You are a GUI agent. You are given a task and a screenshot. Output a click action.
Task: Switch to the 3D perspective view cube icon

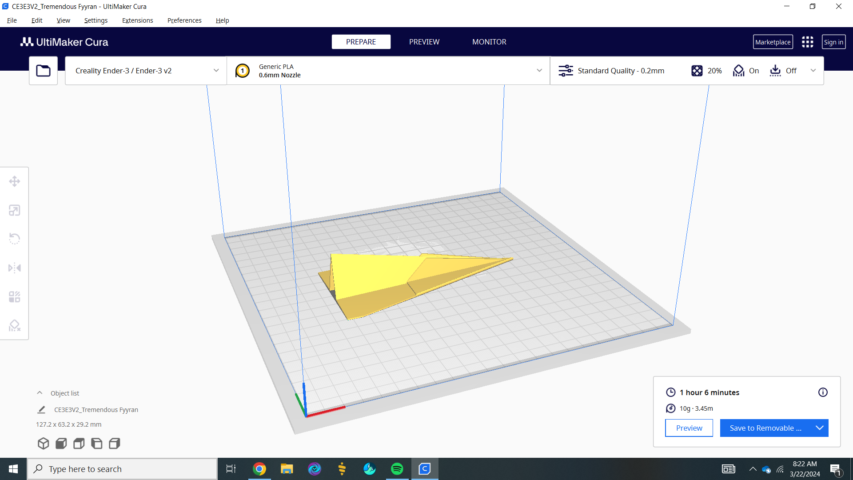pos(43,443)
